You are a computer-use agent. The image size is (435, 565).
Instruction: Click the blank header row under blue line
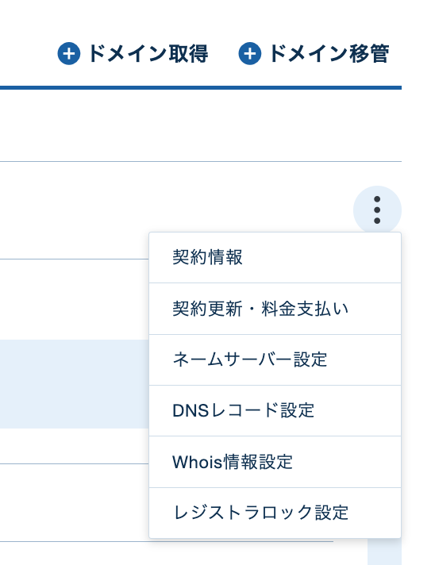pos(201,125)
